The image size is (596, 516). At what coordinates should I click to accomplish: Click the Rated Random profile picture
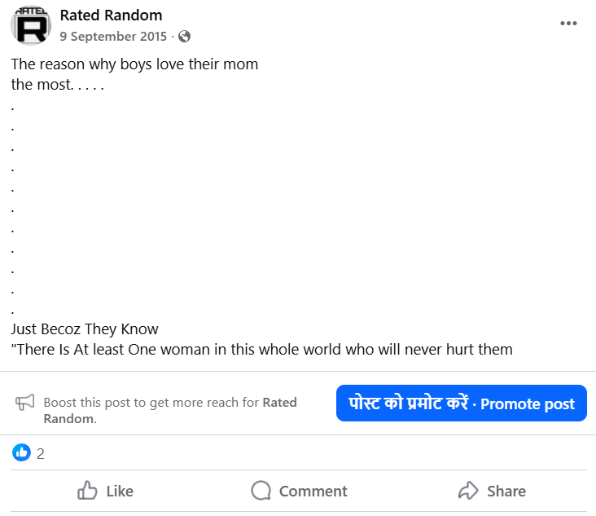click(31, 24)
